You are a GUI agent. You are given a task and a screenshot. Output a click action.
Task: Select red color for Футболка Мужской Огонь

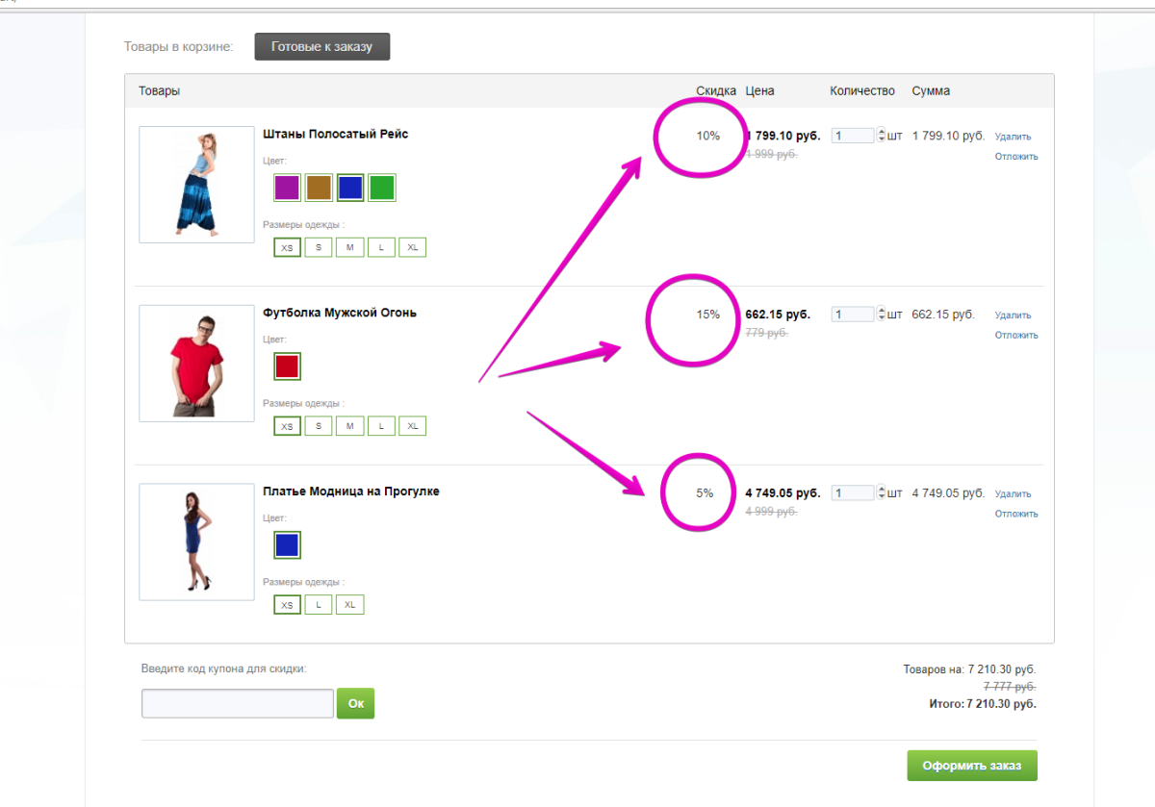click(287, 366)
